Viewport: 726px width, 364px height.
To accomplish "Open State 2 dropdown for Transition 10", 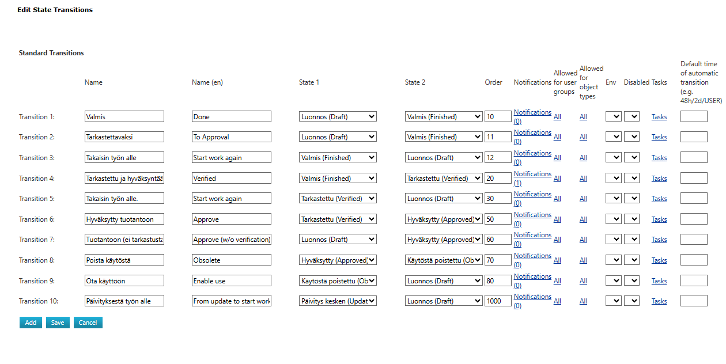I will click(444, 301).
